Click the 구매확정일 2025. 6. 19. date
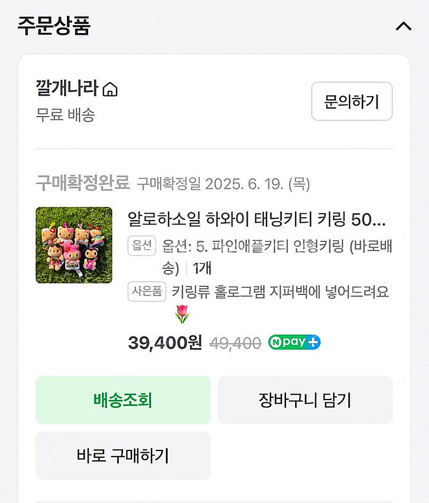 [224, 184]
